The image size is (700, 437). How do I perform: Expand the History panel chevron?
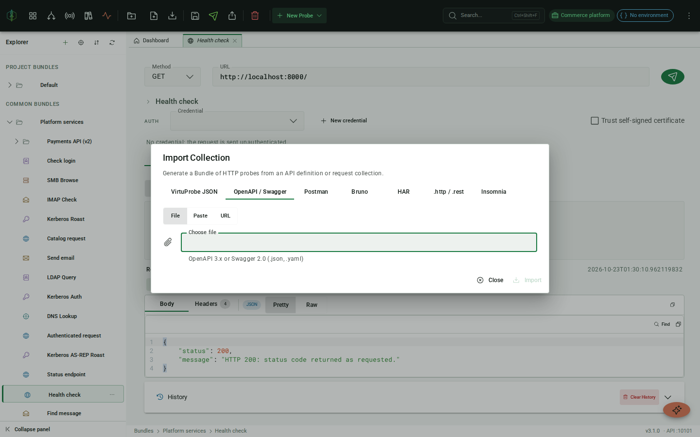668,397
